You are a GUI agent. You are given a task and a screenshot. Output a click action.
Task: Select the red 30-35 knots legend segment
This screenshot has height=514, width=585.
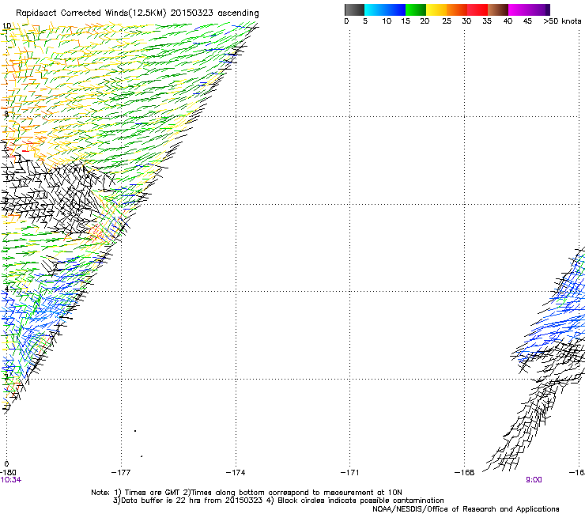click(x=477, y=9)
